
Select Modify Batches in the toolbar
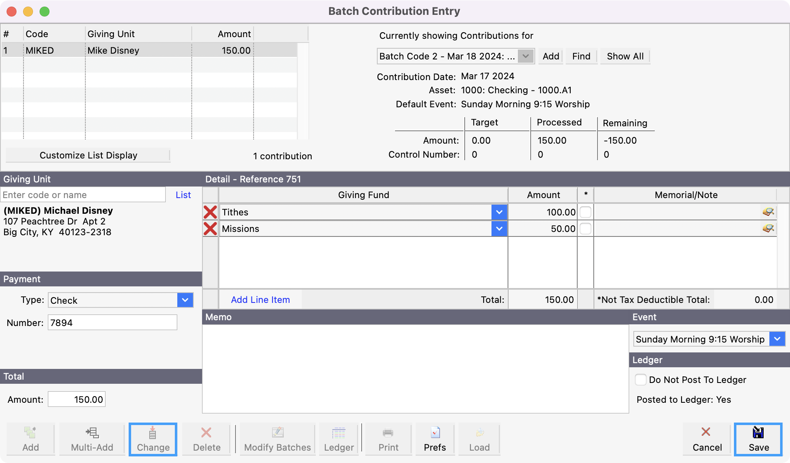point(277,439)
